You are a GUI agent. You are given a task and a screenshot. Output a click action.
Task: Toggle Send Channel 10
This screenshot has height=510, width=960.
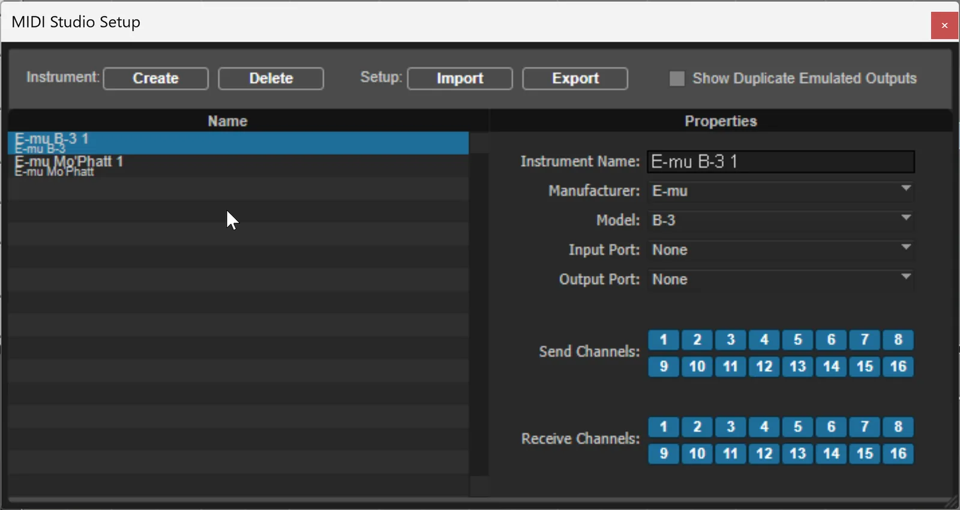[x=697, y=367]
